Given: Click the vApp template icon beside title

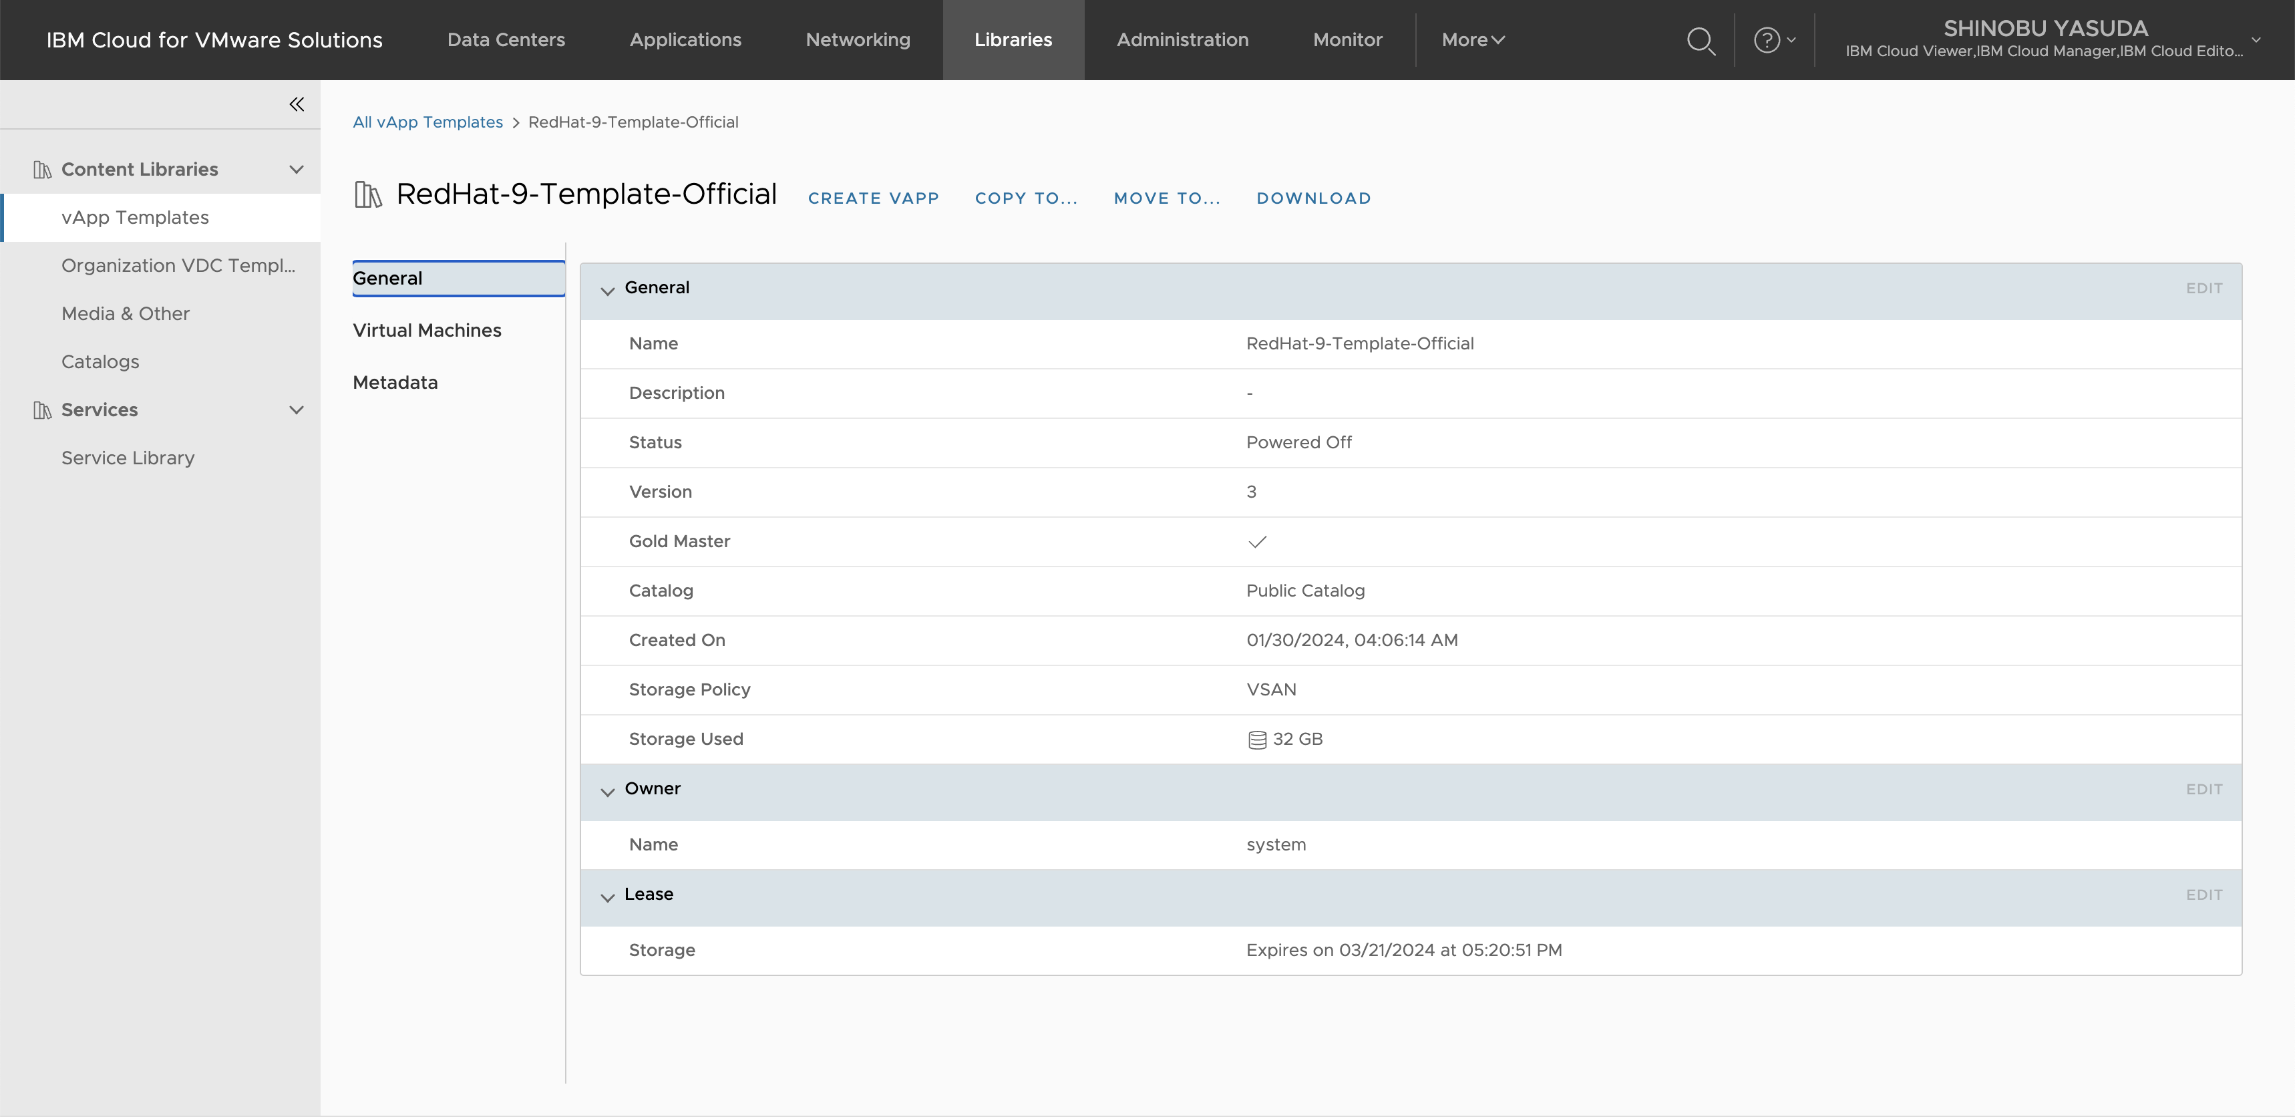Looking at the screenshot, I should pos(368,194).
